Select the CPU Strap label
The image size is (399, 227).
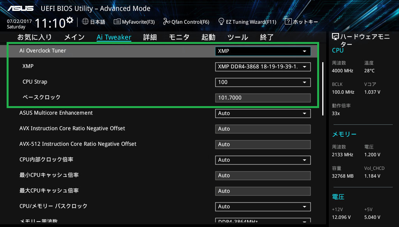[x=35, y=82]
